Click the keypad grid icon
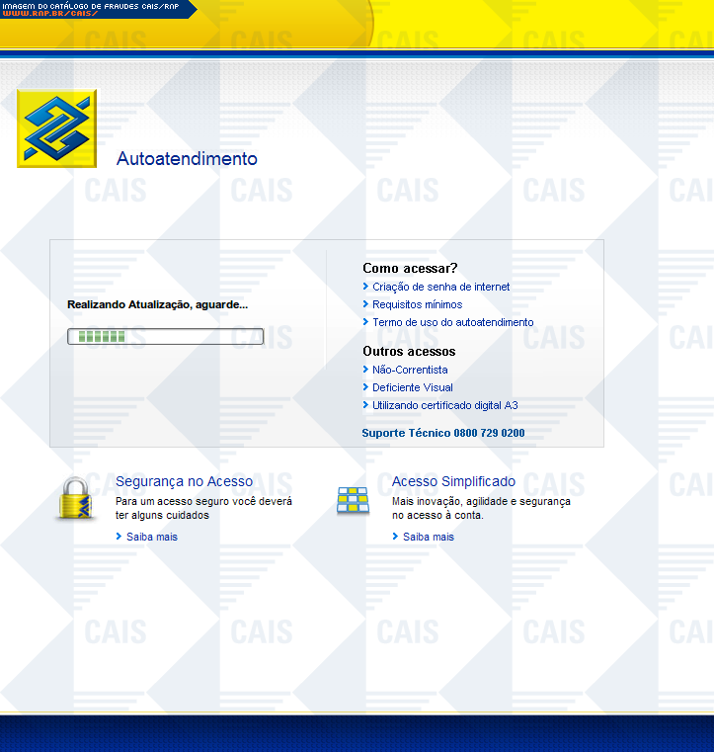Screen dimensions: 714x752 tap(353, 500)
